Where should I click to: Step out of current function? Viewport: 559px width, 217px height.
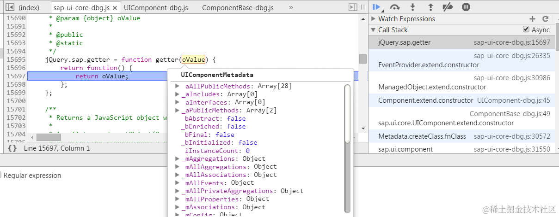430,7
